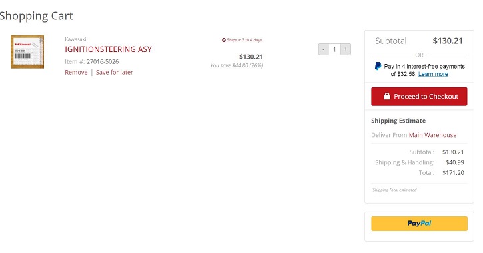
Task: Click the Shipping Estimate heading
Action: (398, 121)
